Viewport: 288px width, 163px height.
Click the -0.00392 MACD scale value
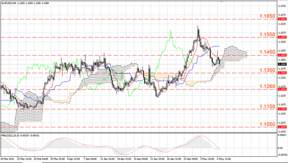point(282,155)
